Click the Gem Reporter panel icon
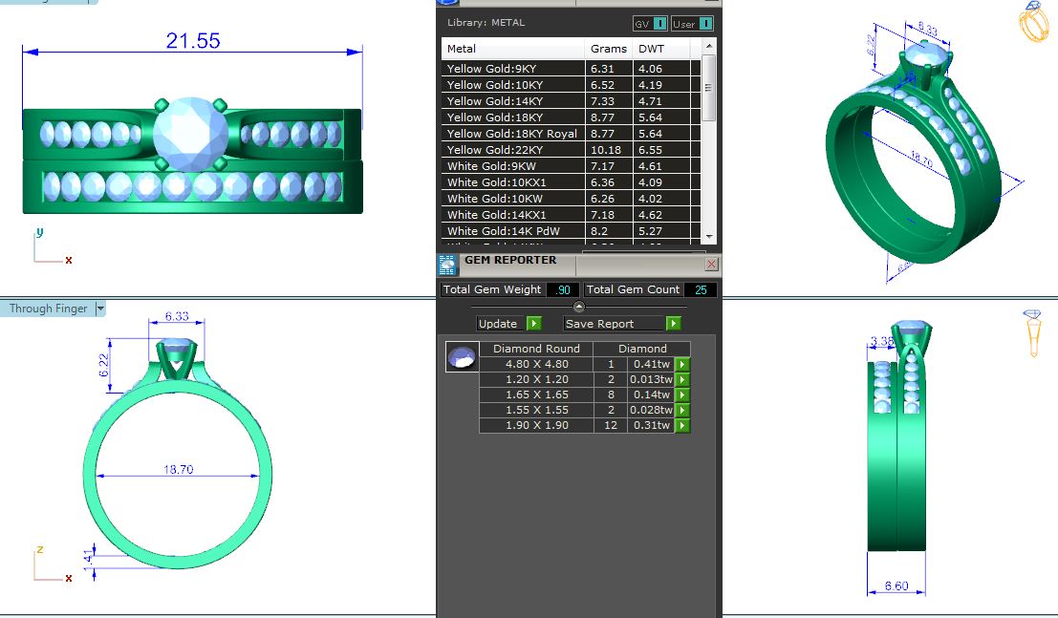This screenshot has height=618, width=1058. tap(447, 265)
